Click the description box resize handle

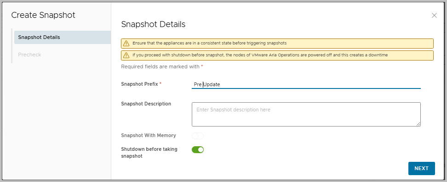pyautogui.click(x=418, y=124)
